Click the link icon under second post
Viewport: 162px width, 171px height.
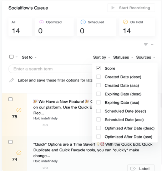click(x=45, y=168)
